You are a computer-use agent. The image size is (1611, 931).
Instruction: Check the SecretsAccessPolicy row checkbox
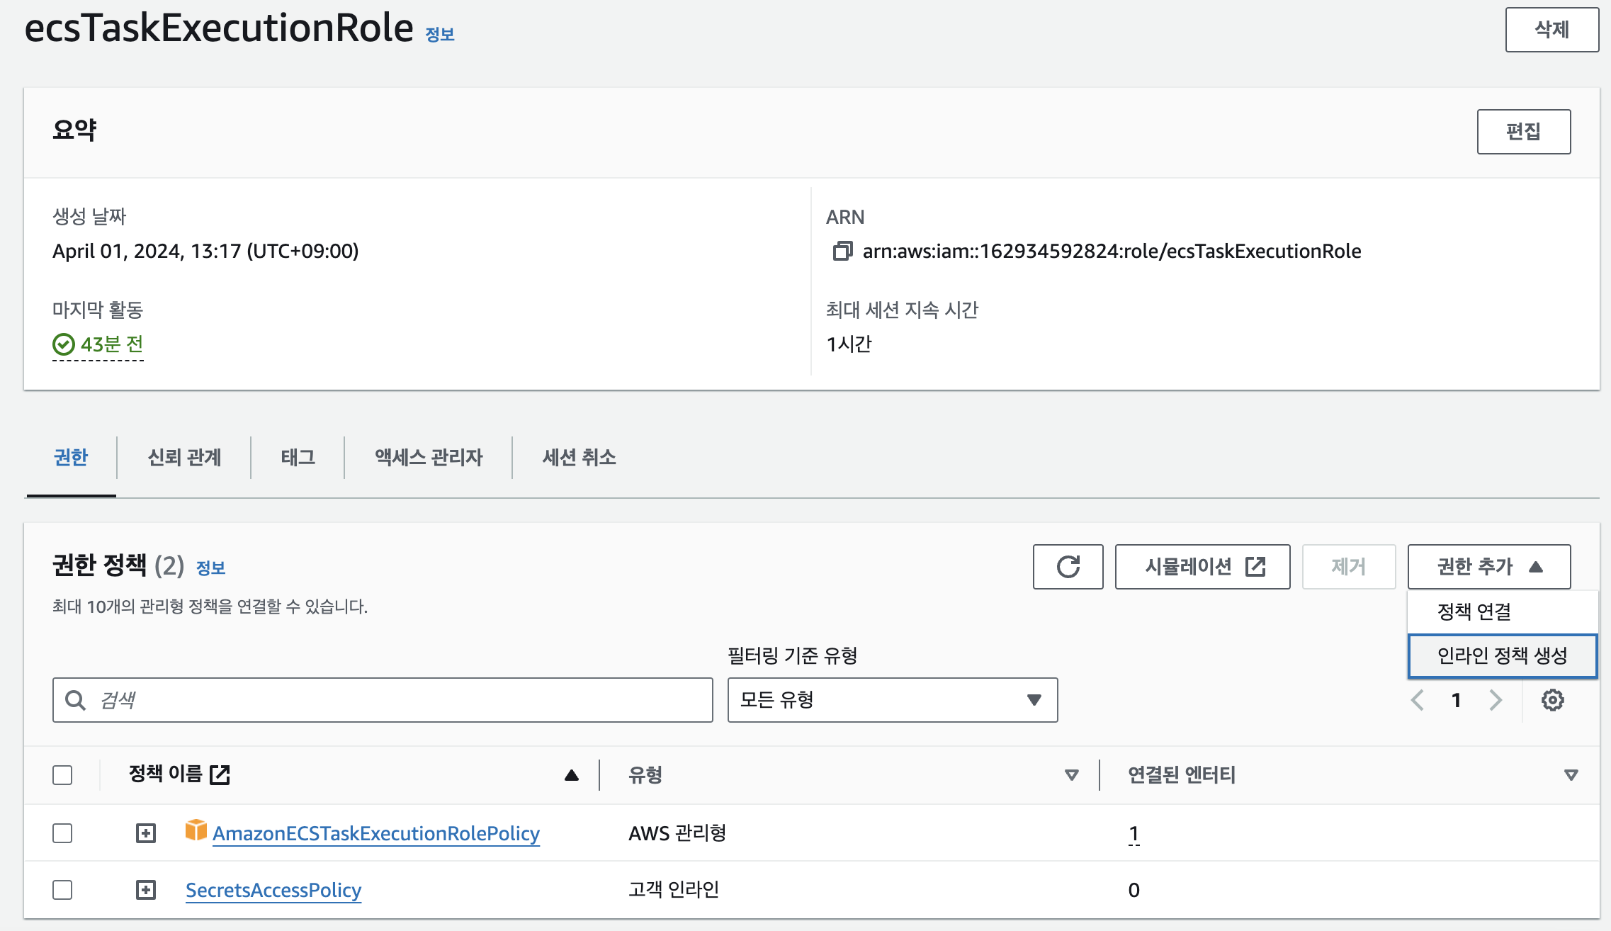[62, 890]
